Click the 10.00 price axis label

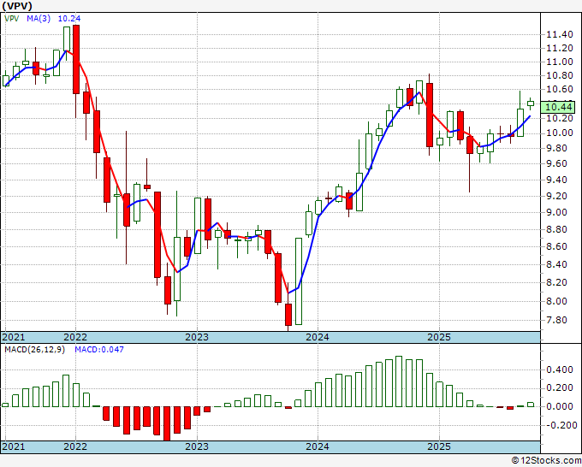[560, 133]
